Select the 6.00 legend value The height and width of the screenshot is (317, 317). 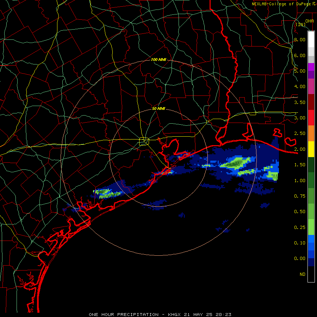pos(300,55)
